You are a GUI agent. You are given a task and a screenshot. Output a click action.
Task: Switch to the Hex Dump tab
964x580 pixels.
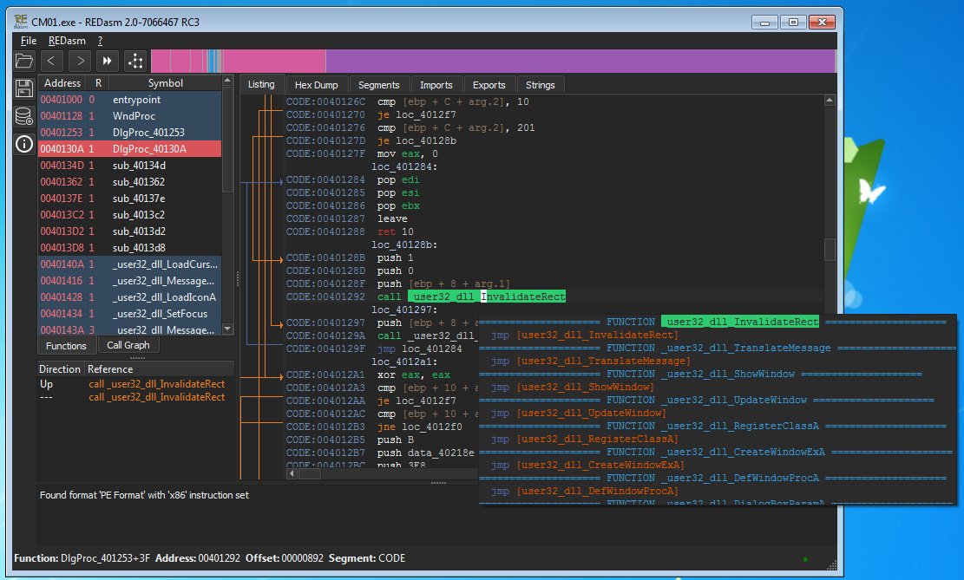click(316, 85)
